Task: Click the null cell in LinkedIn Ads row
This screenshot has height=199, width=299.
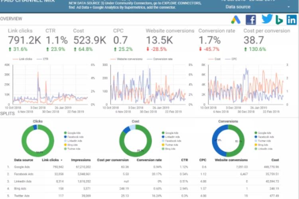Action: pos(126,181)
